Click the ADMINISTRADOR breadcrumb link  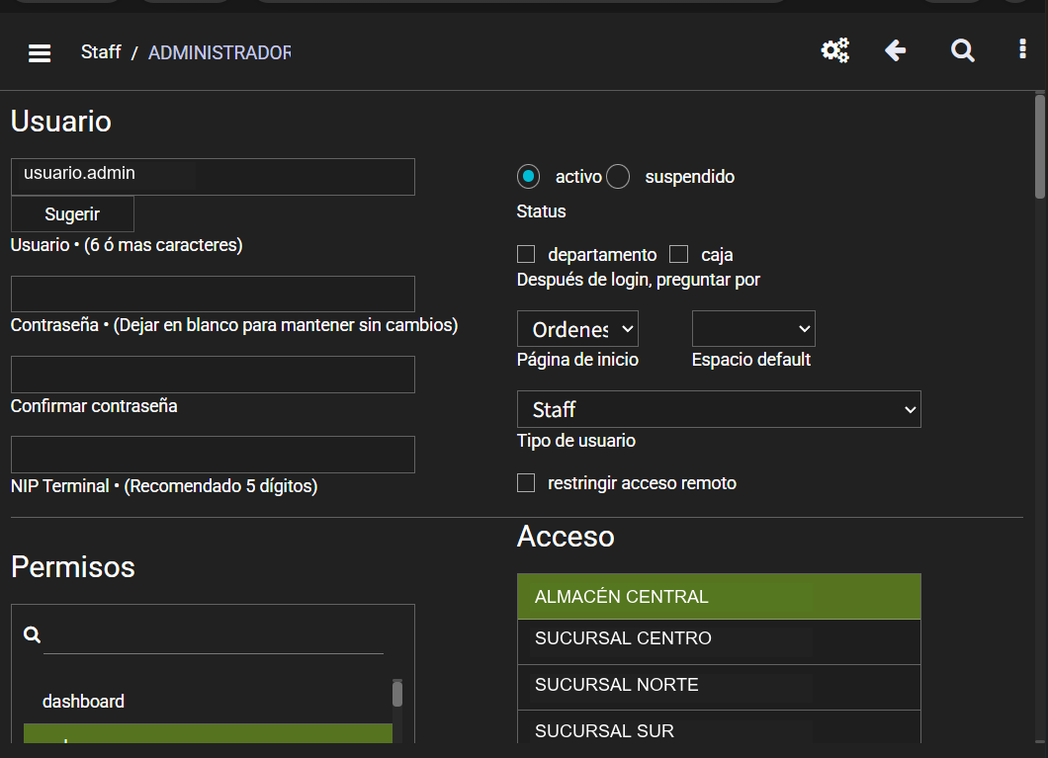pyautogui.click(x=219, y=52)
